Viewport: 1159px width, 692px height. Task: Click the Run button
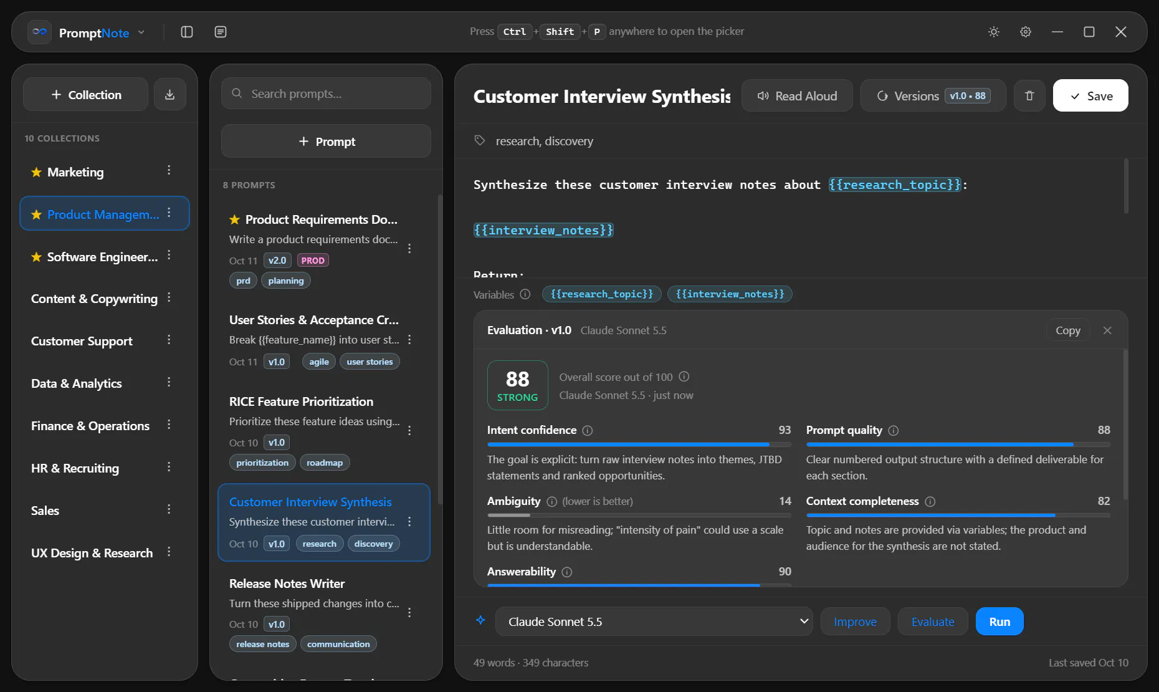point(999,622)
